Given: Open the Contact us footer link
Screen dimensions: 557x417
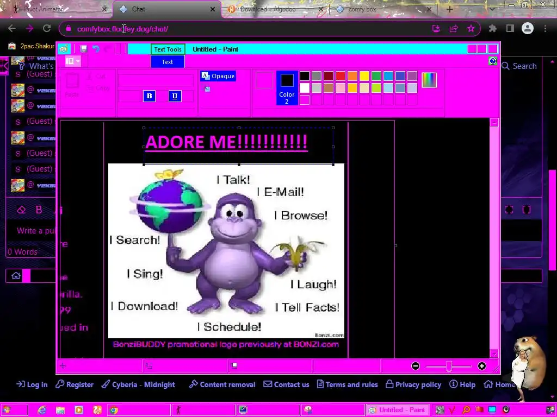Looking at the screenshot, I should (x=286, y=384).
